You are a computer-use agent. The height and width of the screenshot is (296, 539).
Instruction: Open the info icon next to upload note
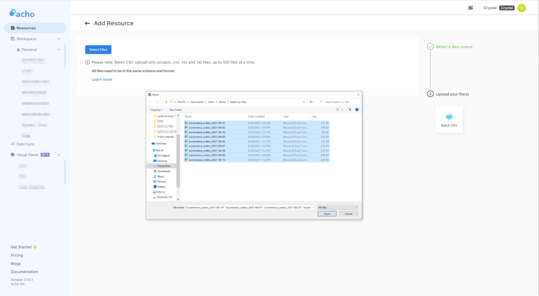tap(87, 62)
